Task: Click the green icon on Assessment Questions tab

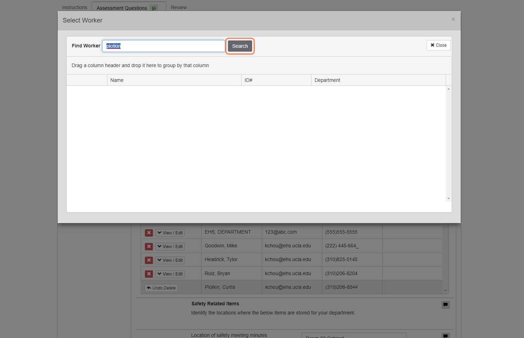Action: [x=154, y=8]
